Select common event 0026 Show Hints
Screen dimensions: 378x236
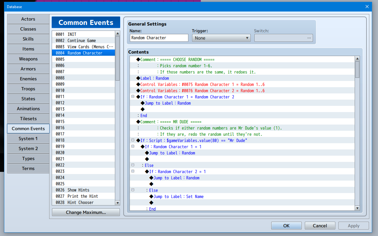coord(83,190)
